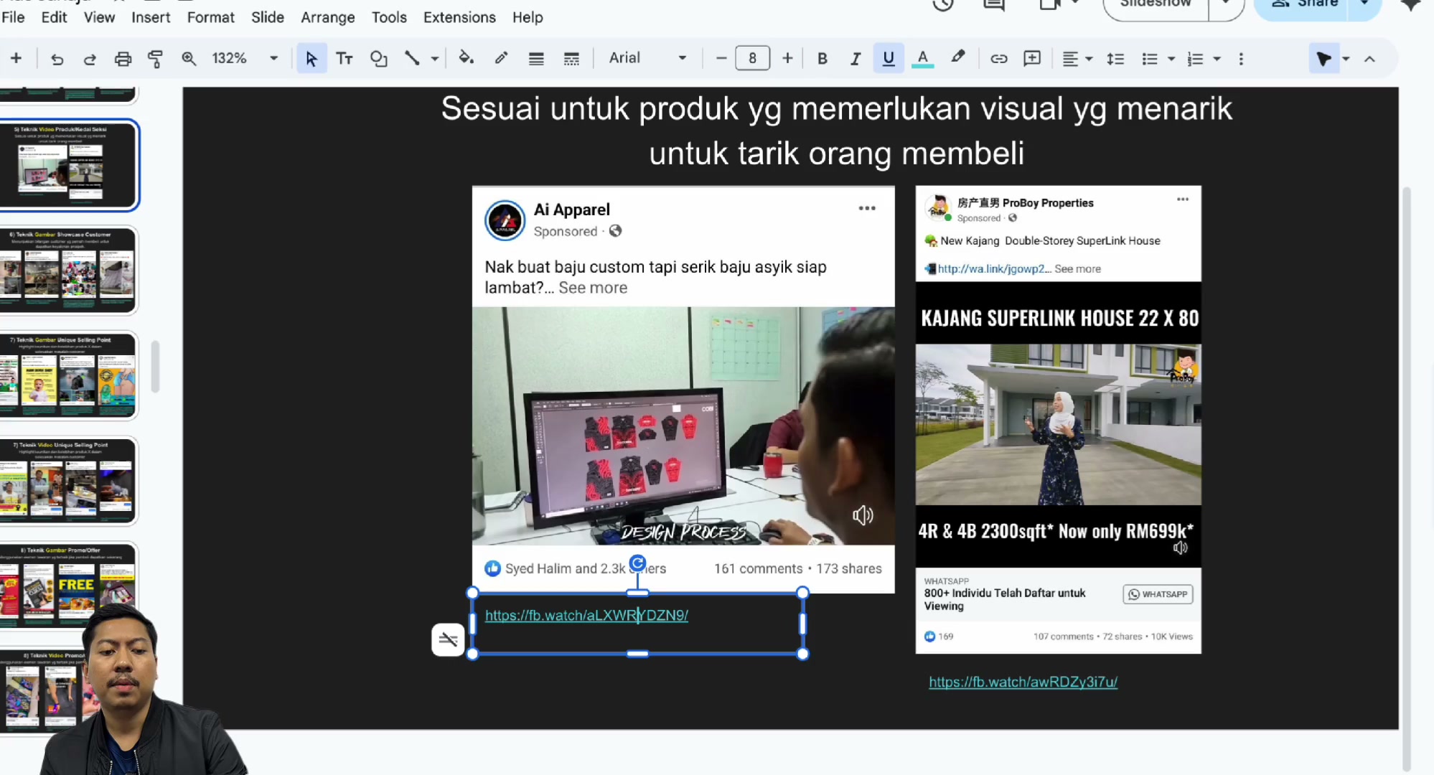The height and width of the screenshot is (775, 1434).
Task: Select the shape tool
Action: (x=378, y=59)
